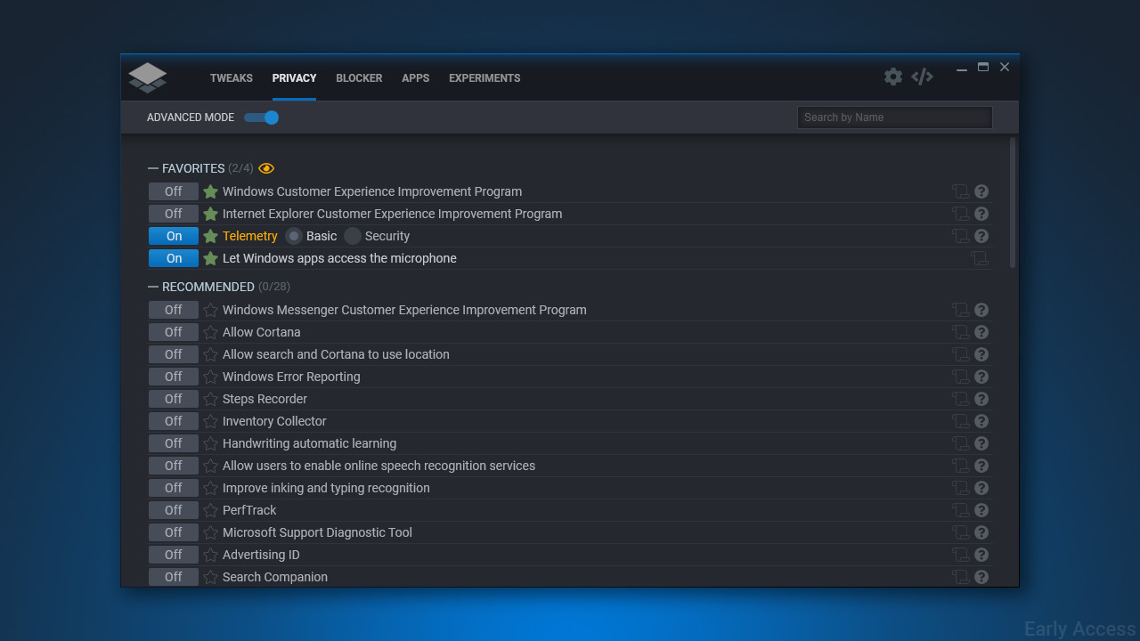Open the code brackets icon in header
The image size is (1140, 641).
click(x=922, y=77)
